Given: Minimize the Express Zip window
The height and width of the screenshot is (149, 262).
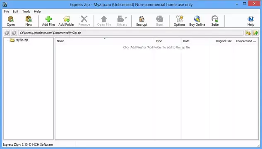Looking at the screenshot, I should pos(237,4).
